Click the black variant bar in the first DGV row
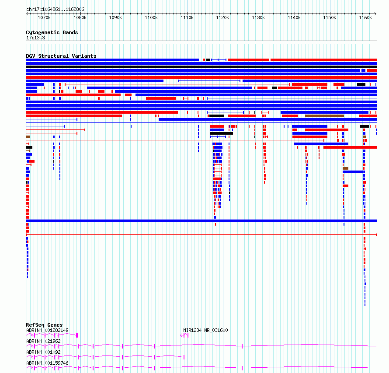Image resolution: width=389 pixels, height=373 pixels. coord(208,60)
